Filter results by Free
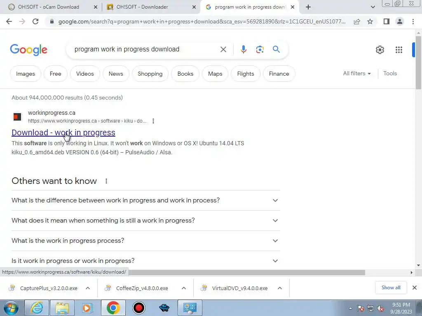Screen dimensions: 422x316 [x=56, y=74]
